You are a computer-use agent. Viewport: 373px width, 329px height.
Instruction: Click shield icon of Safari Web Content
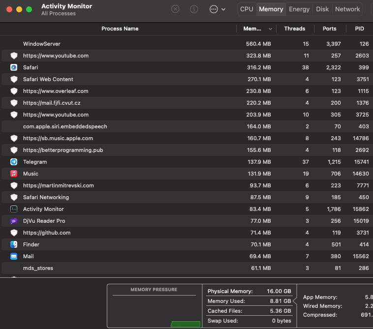pyautogui.click(x=14, y=79)
